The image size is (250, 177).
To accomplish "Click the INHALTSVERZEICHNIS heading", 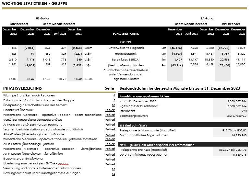I will [22, 88].
